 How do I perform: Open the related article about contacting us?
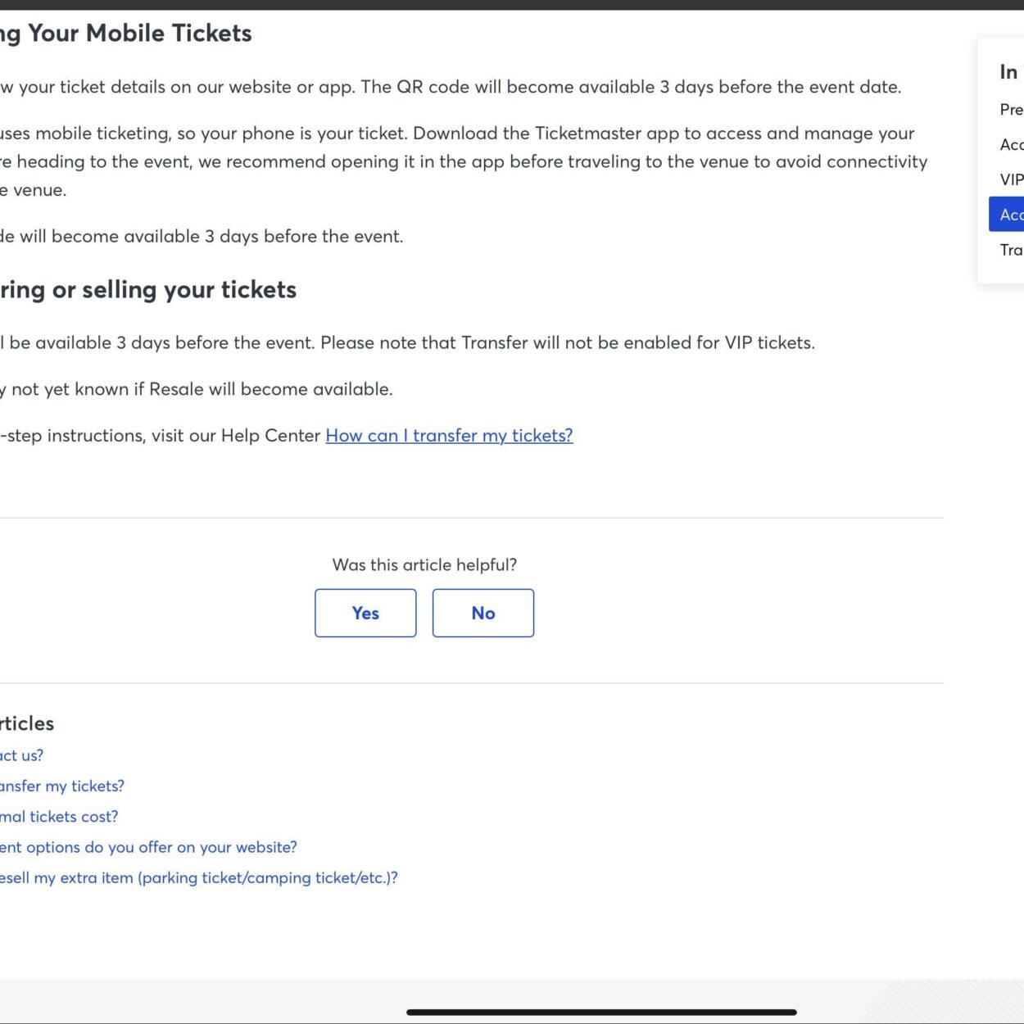tap(21, 754)
